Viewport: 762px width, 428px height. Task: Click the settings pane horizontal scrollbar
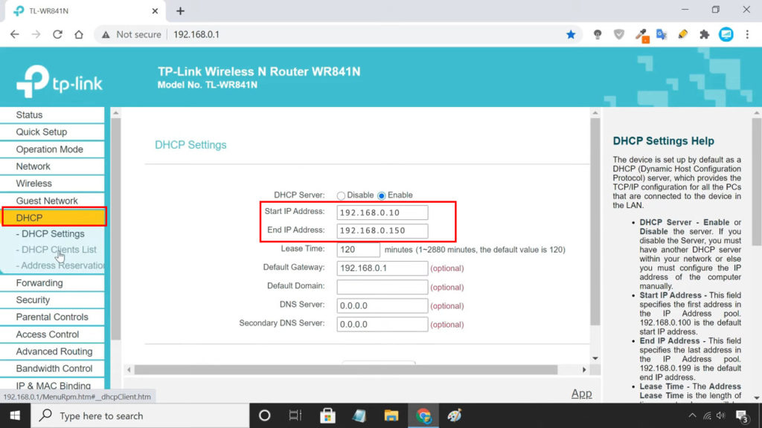(x=345, y=370)
